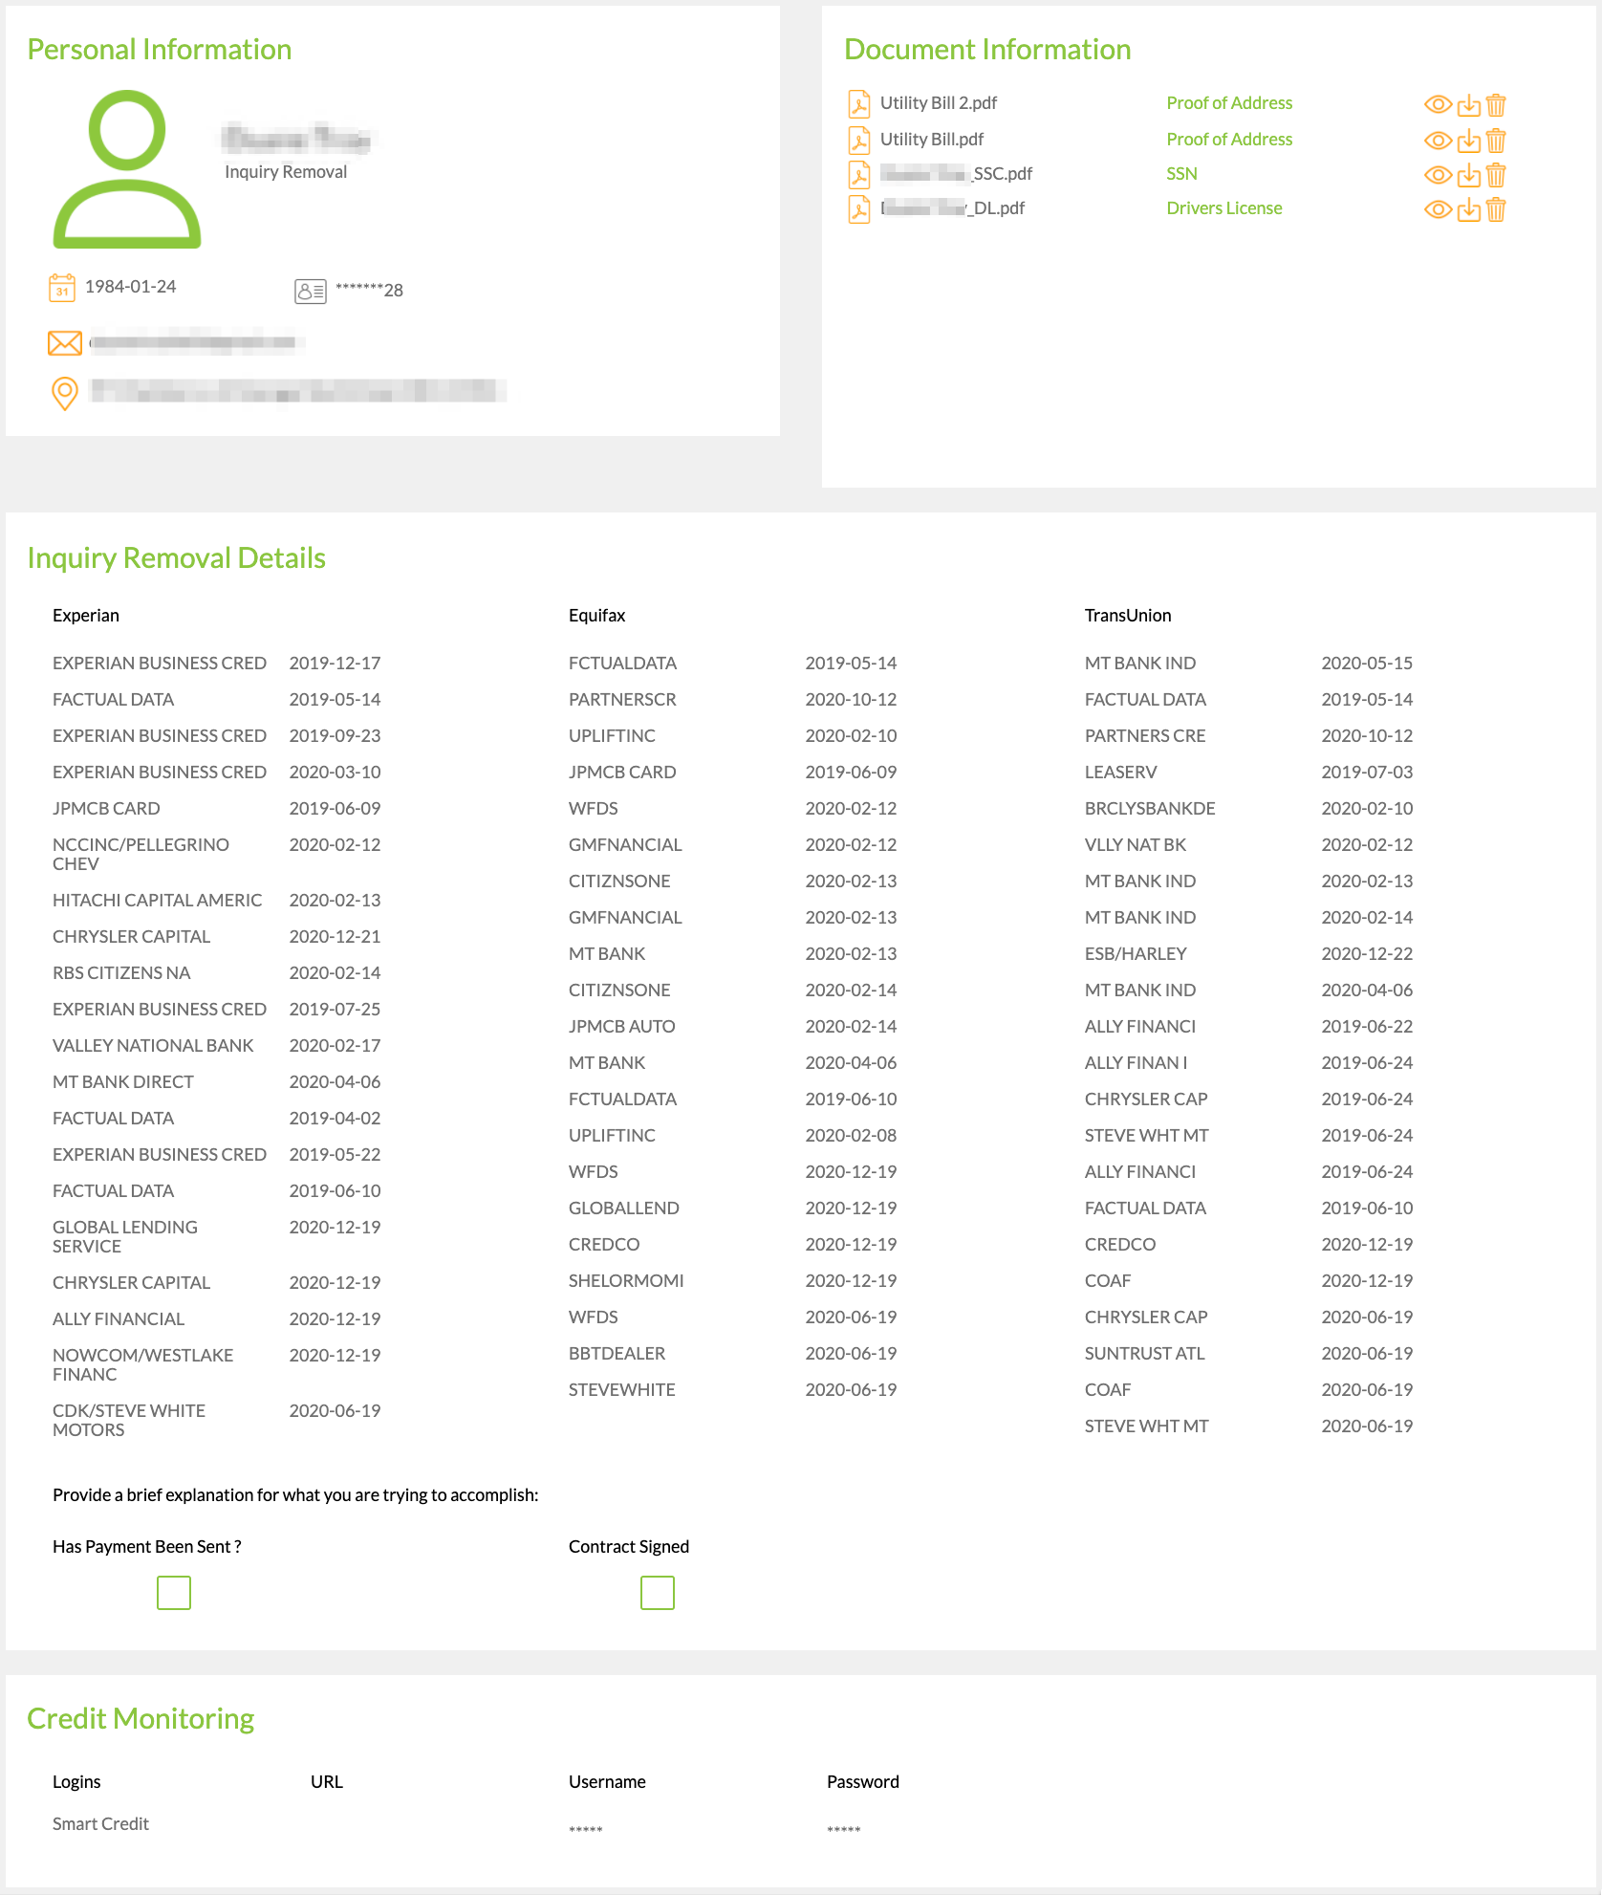Click the PDF icon beside DL.pdf
This screenshot has height=1895, width=1602.
[x=859, y=208]
